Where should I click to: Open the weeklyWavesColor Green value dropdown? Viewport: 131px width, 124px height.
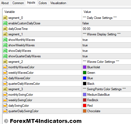tap(107, 73)
